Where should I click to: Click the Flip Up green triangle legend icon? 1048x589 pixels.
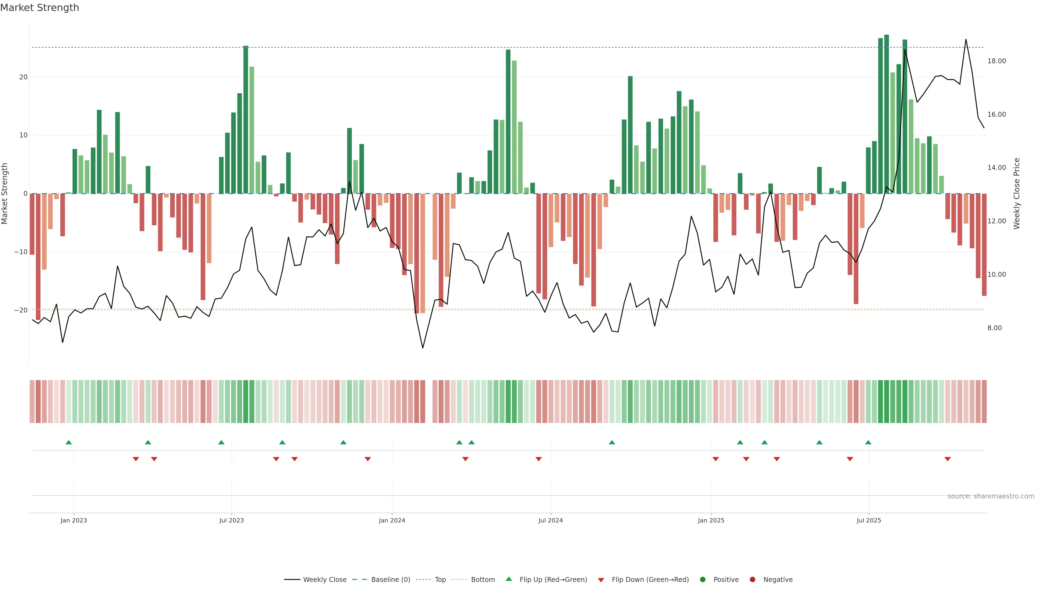tap(508, 579)
